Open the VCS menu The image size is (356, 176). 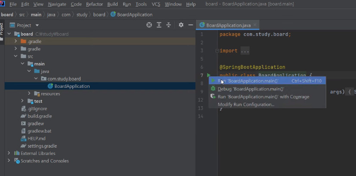tap(156, 4)
